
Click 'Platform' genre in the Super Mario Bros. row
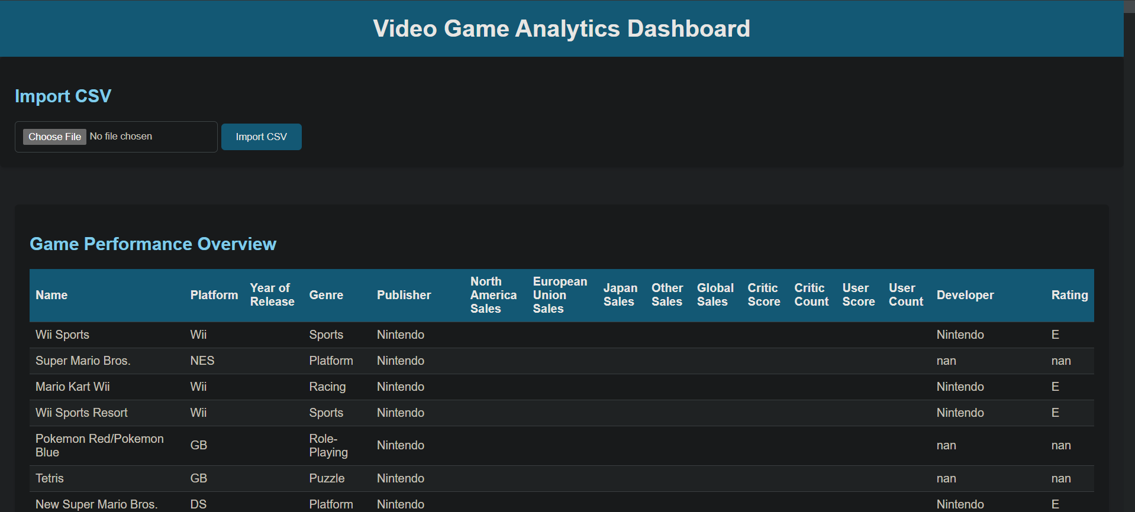click(331, 361)
